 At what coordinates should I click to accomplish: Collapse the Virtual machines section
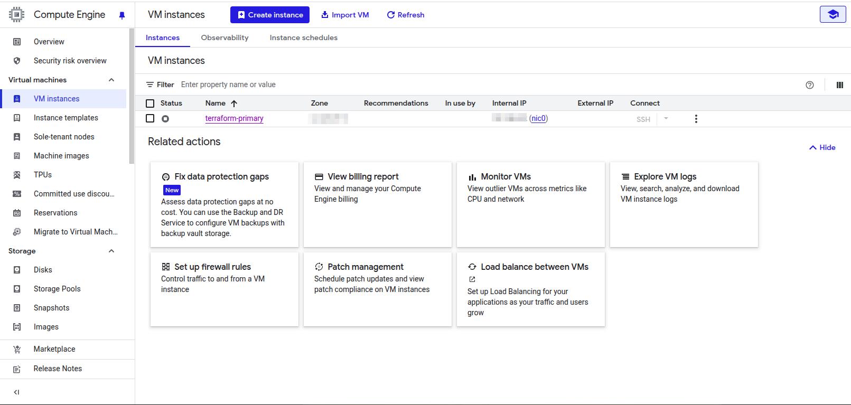(x=111, y=80)
